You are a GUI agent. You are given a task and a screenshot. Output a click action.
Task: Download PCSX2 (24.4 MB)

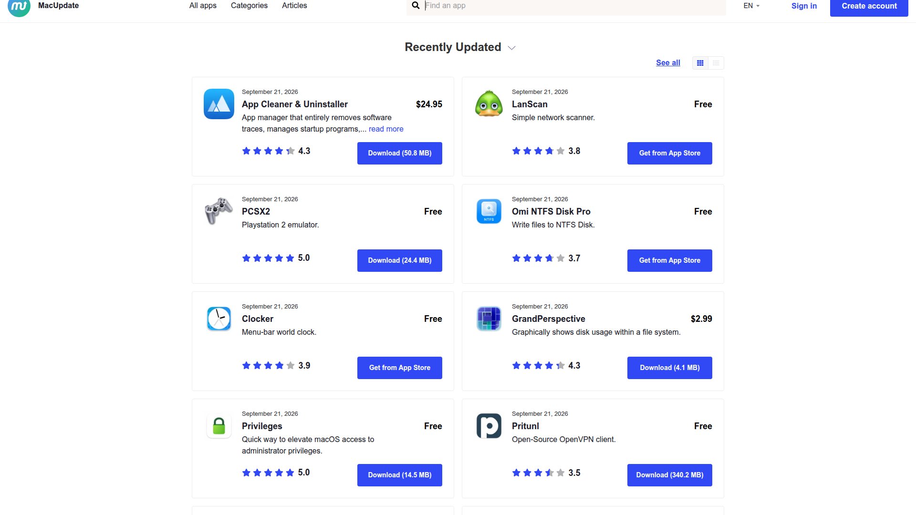(400, 260)
